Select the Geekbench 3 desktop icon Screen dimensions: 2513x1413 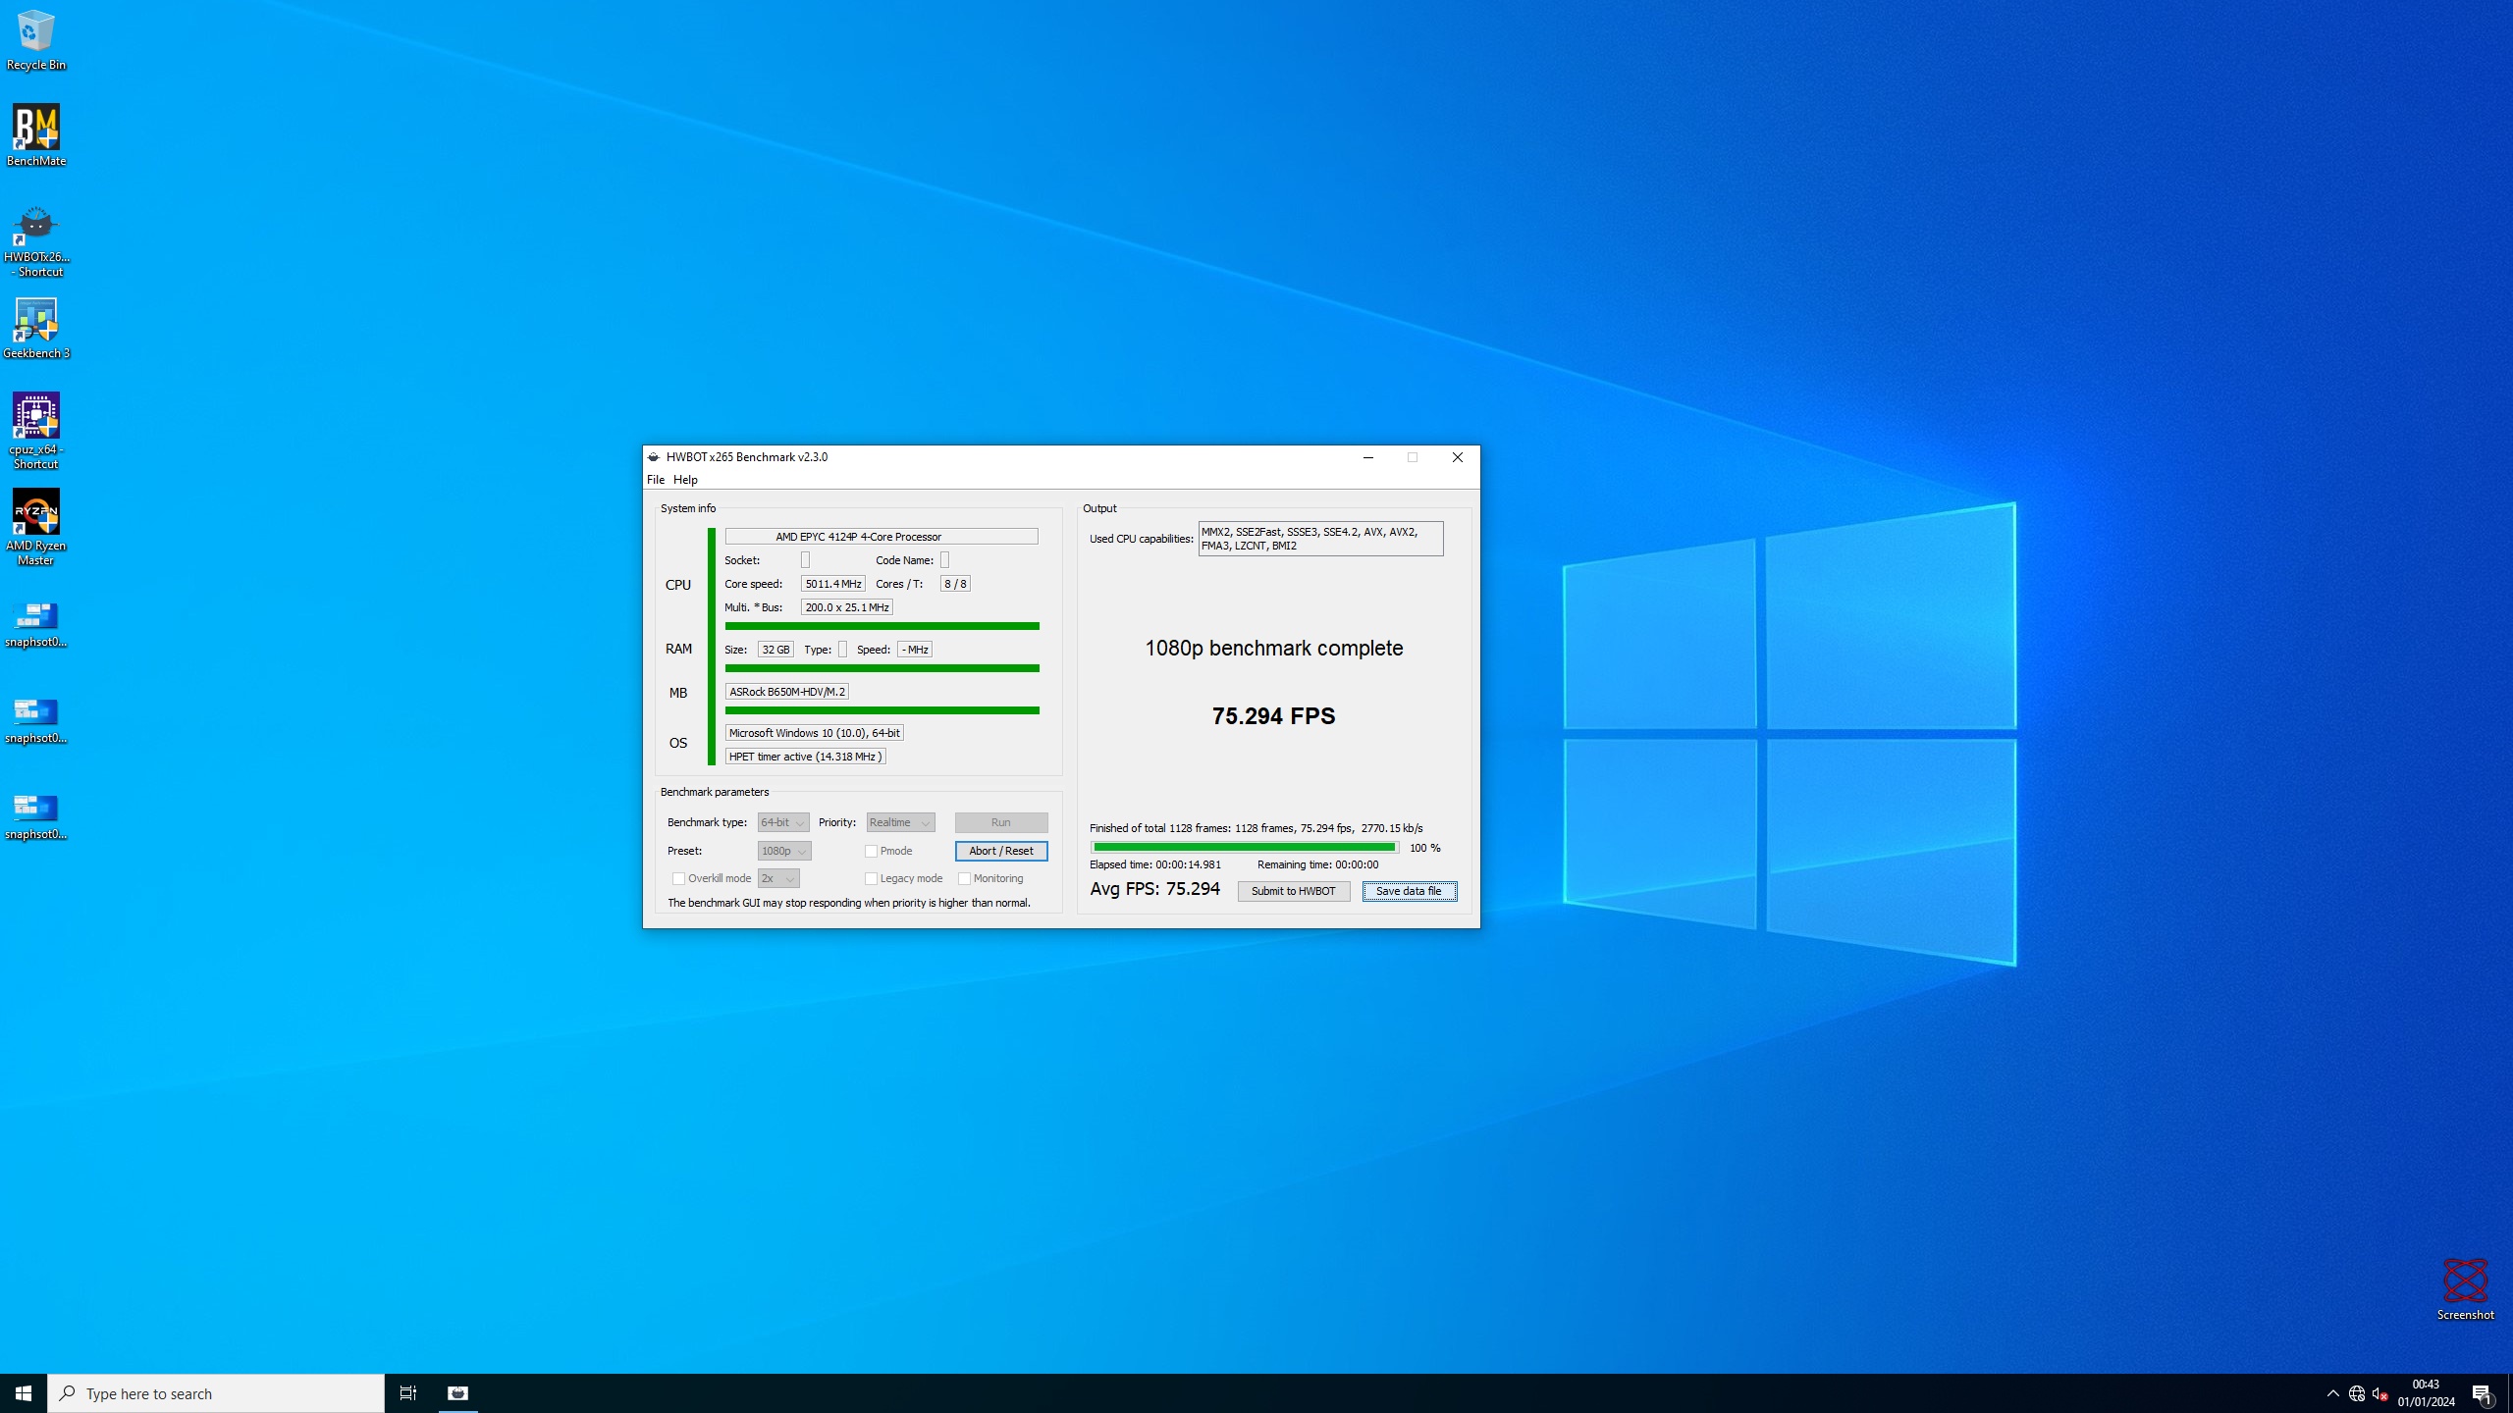pyautogui.click(x=35, y=330)
